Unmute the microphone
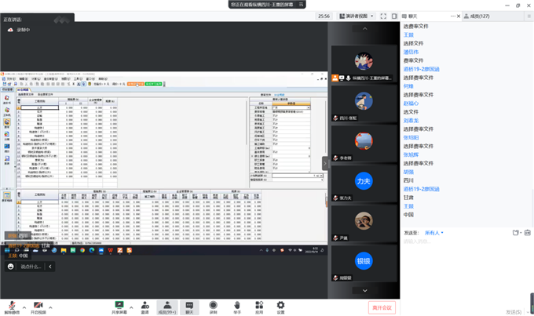The height and width of the screenshot is (316, 534). click(13, 306)
